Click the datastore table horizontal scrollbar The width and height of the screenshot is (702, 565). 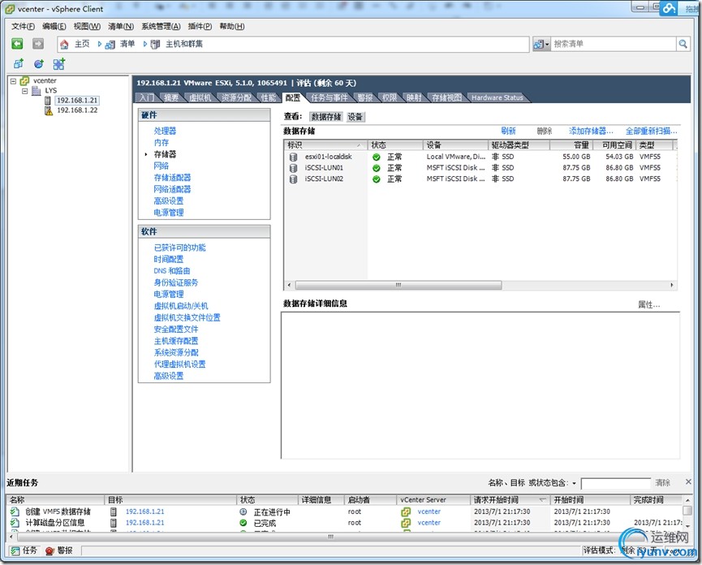(398, 285)
